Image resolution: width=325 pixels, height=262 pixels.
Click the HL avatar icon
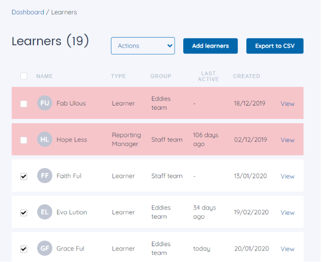[44, 139]
